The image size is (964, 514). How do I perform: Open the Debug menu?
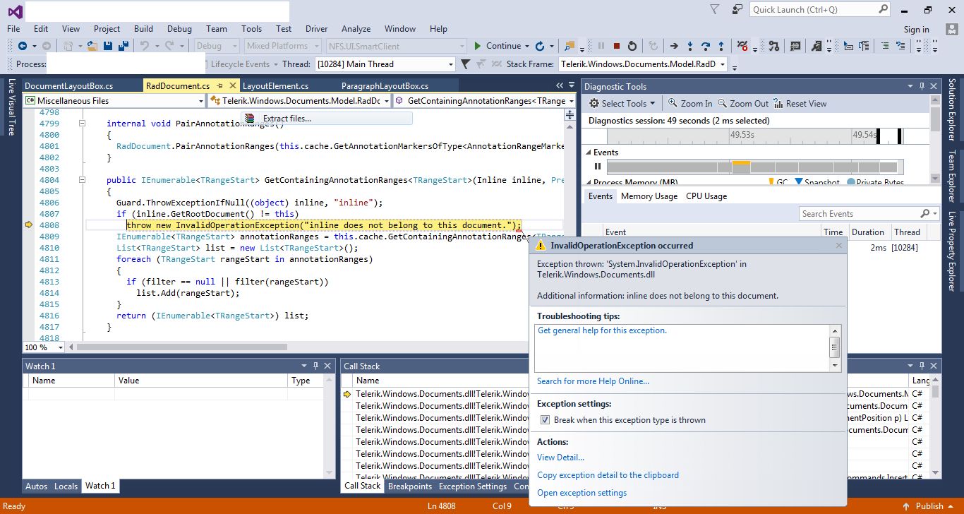(x=179, y=29)
